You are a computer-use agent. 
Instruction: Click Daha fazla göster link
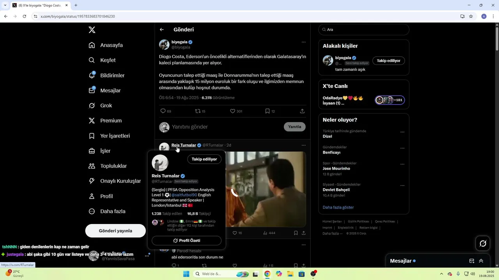point(338,207)
